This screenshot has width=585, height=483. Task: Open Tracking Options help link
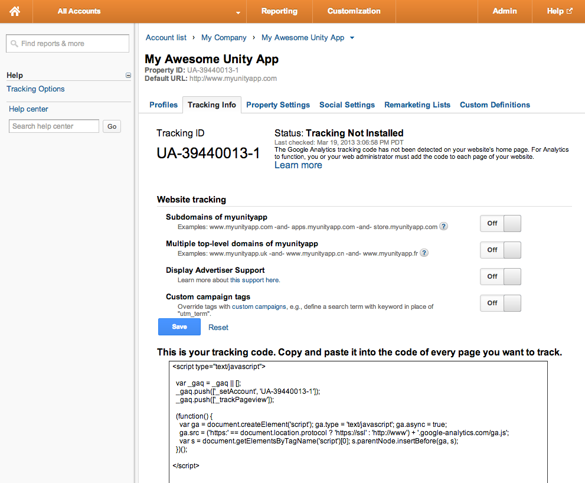point(35,89)
